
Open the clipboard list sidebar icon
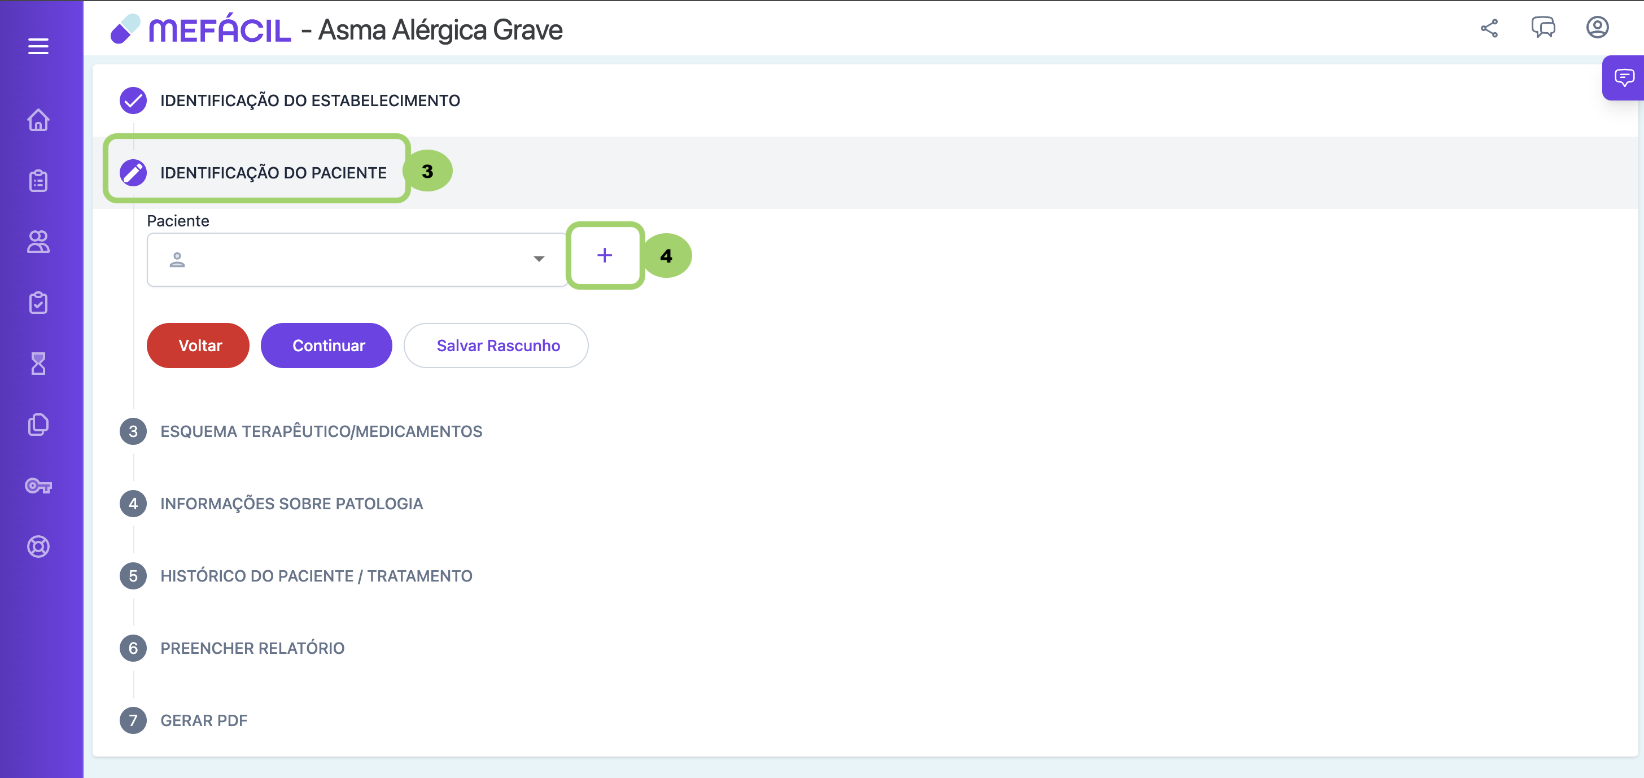(x=38, y=181)
